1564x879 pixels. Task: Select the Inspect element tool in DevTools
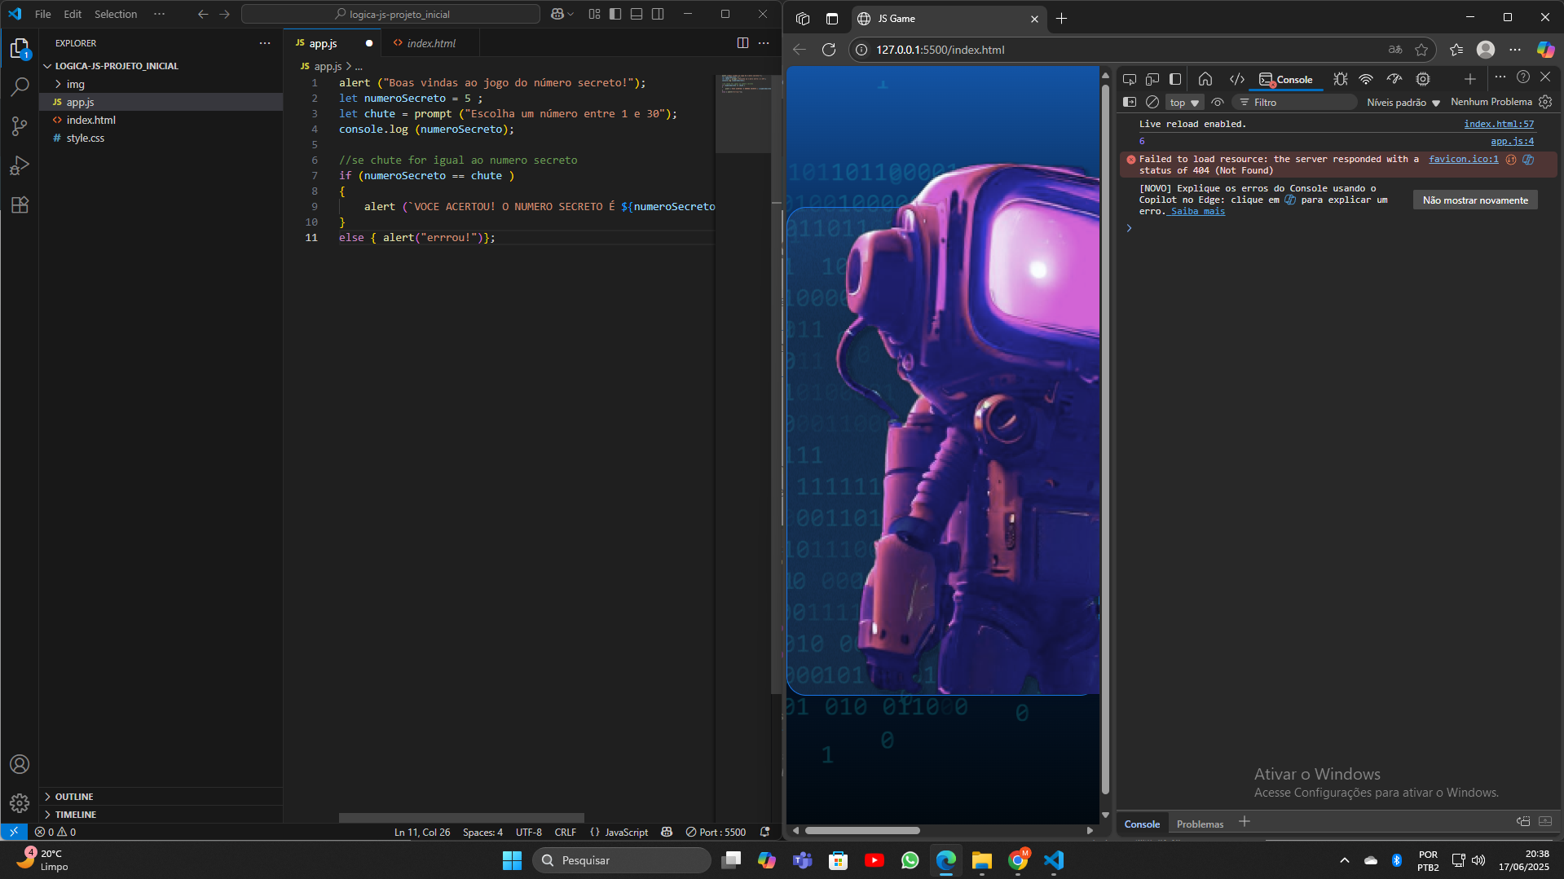1130,79
